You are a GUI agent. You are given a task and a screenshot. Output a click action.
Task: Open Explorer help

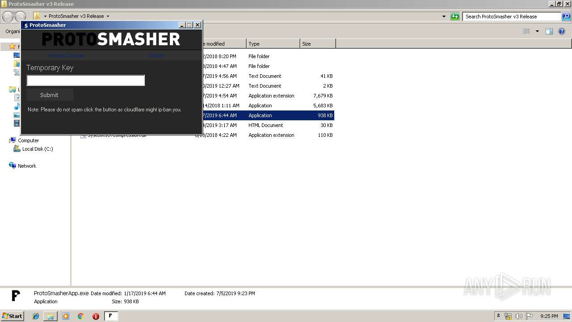coord(562,31)
